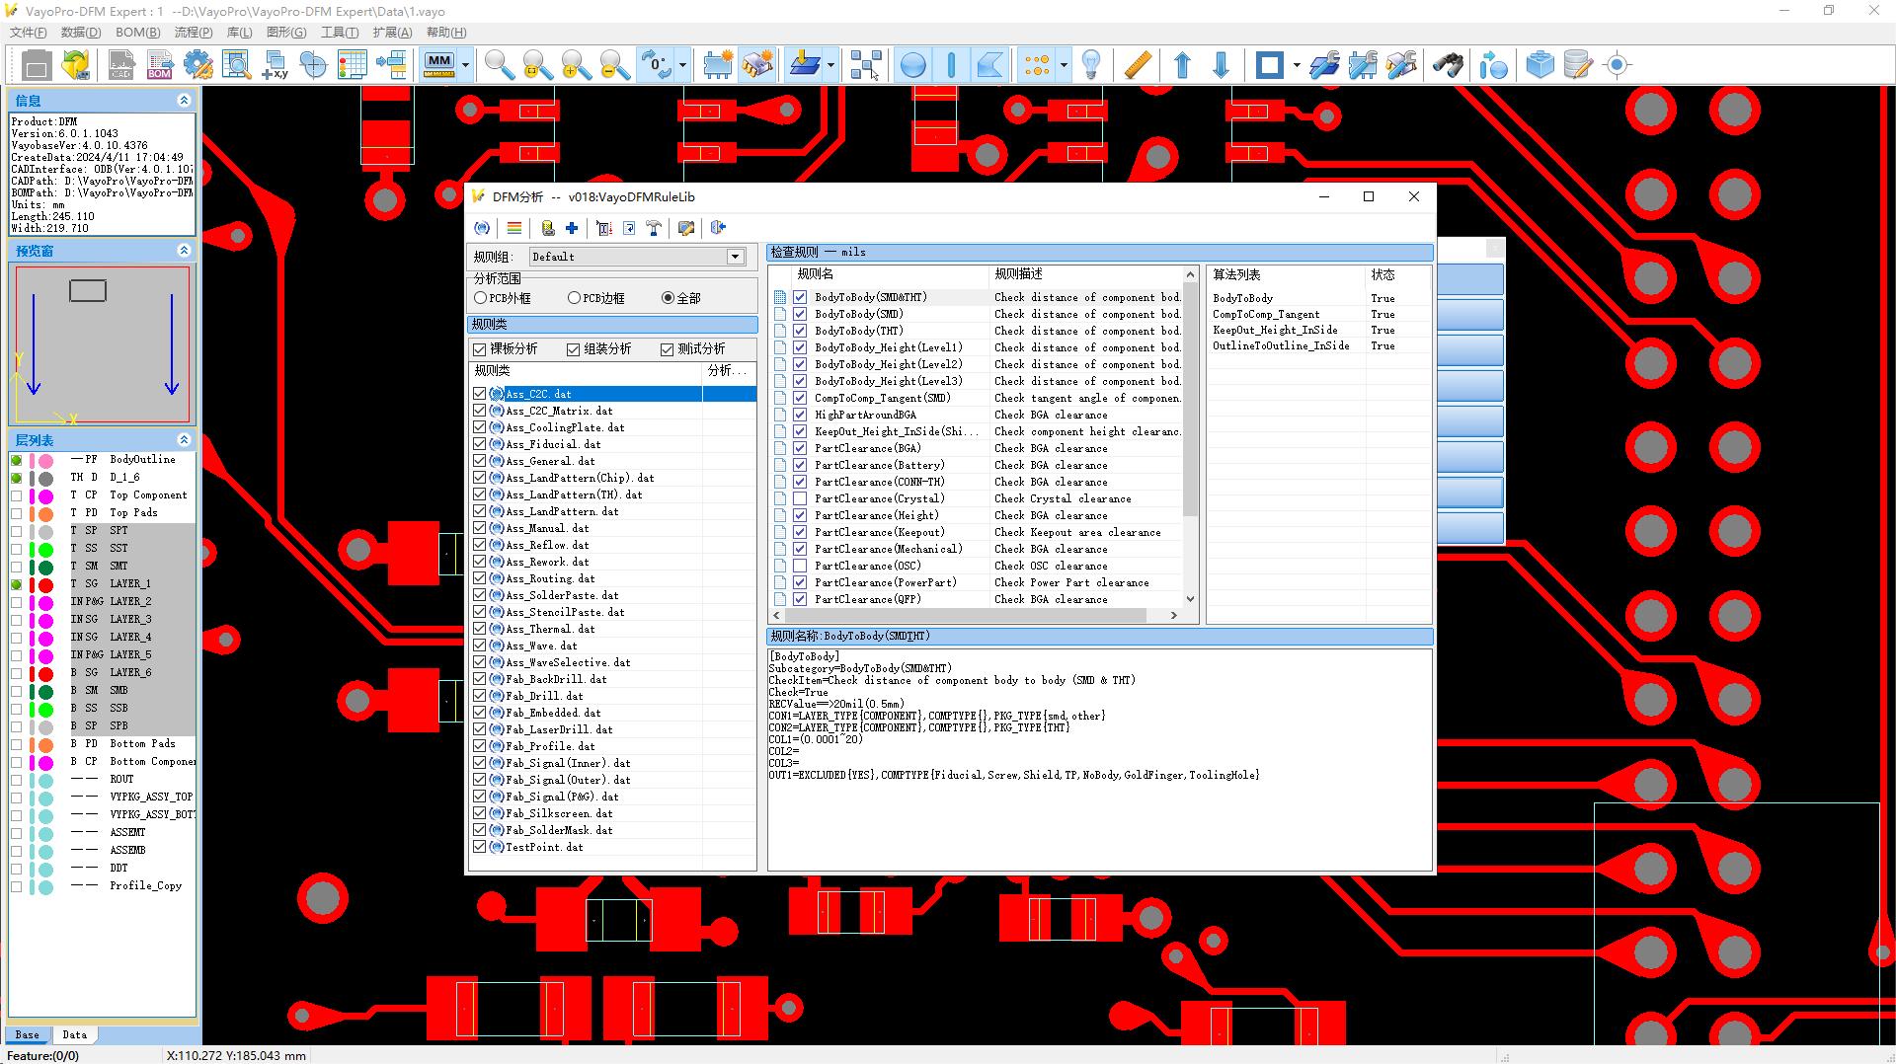The width and height of the screenshot is (1896, 1064).
Task: Click the blue plus icon in DFM dialog
Action: coord(572,228)
